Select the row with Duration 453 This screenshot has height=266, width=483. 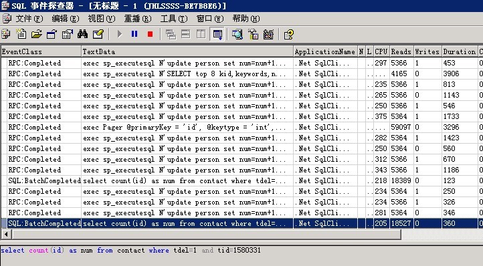point(242,63)
